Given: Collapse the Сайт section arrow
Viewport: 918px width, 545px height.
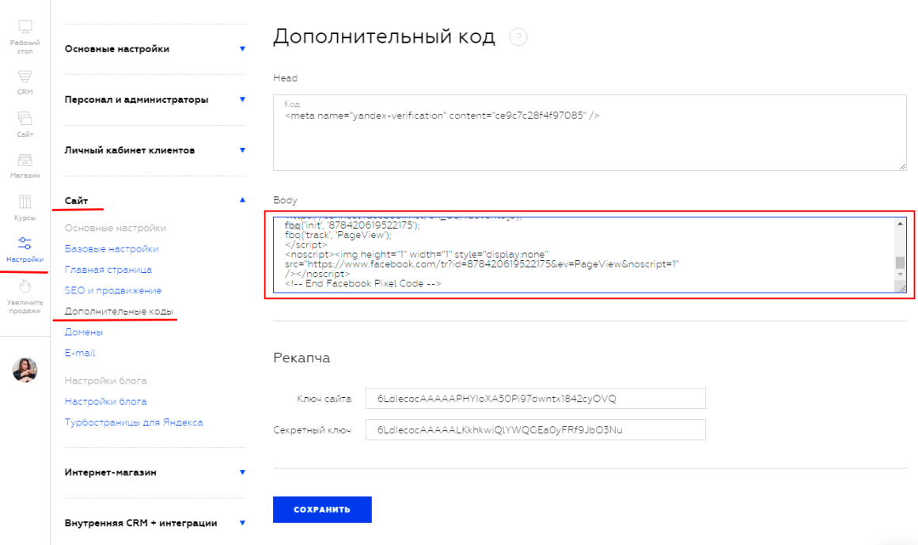Looking at the screenshot, I should point(242,200).
